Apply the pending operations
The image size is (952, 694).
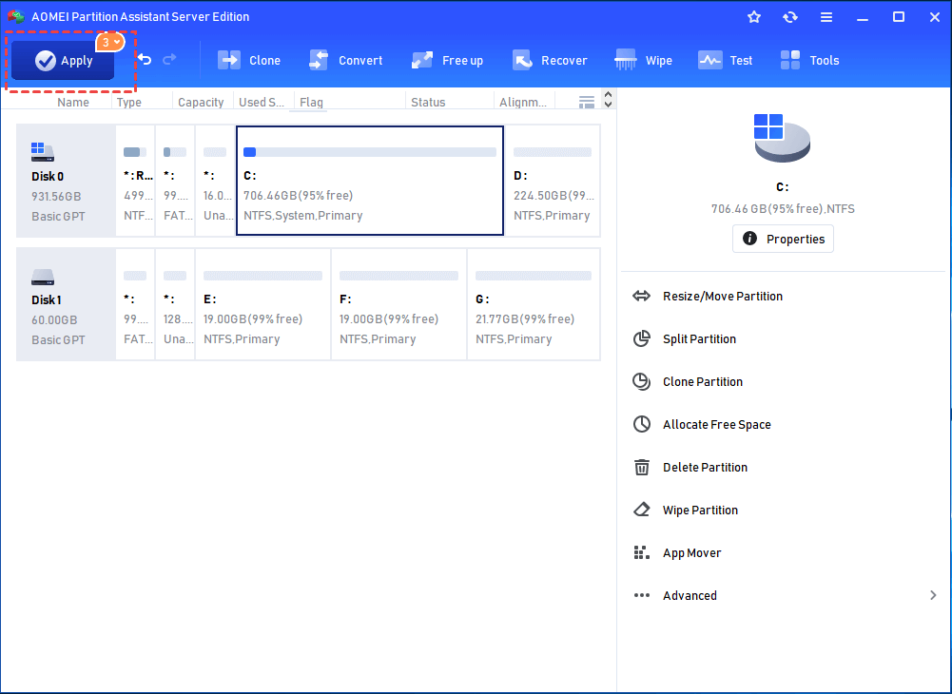[x=63, y=60]
